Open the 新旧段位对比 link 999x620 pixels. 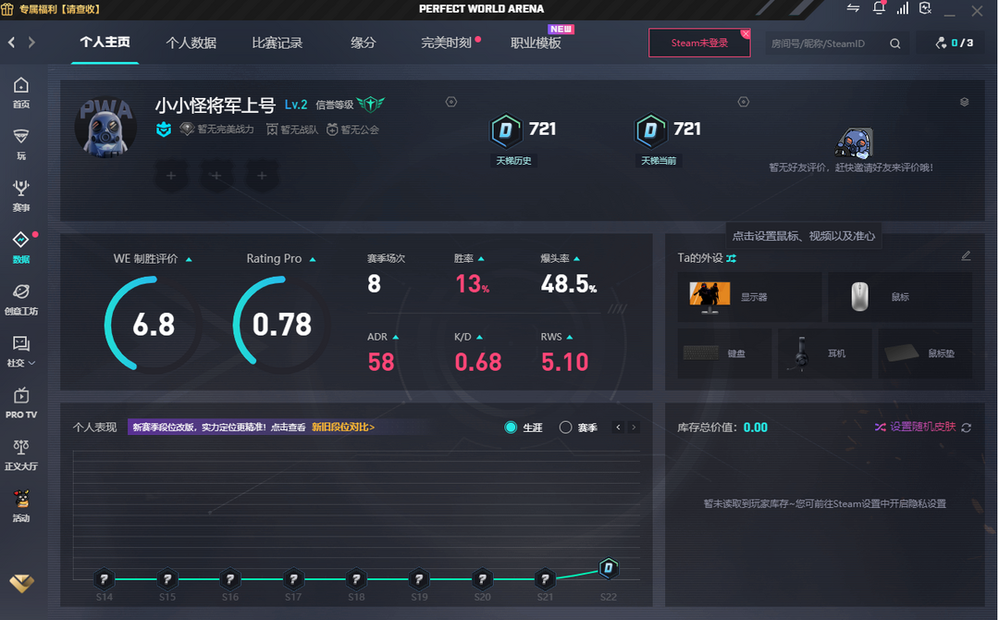point(342,428)
